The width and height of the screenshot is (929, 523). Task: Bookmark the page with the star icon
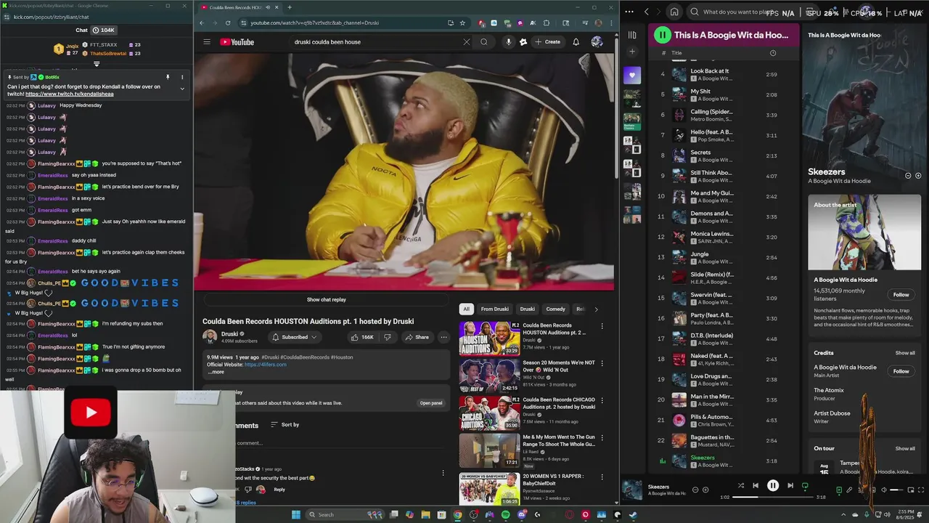point(462,23)
